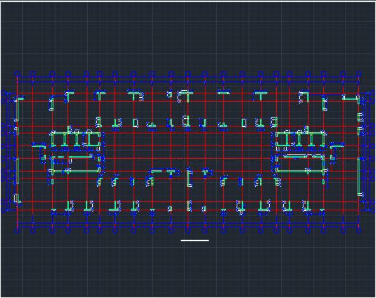Select the first axis bubble in top row
Screen dimensions: 376x298
(x=17, y=74)
